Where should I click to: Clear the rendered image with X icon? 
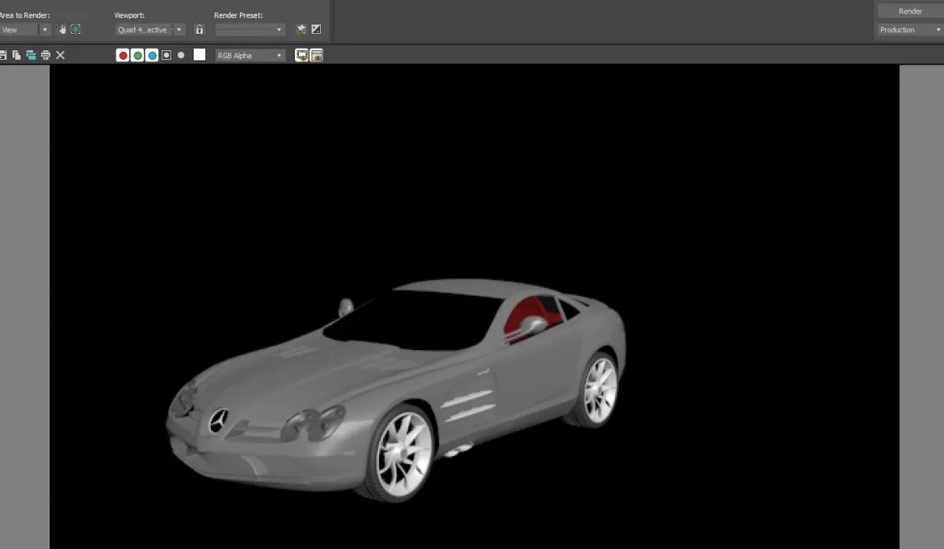(61, 55)
